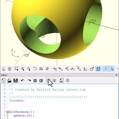Viewport: 119px width, 119px height.
Task: Indent the selected code
Action: [41, 81]
